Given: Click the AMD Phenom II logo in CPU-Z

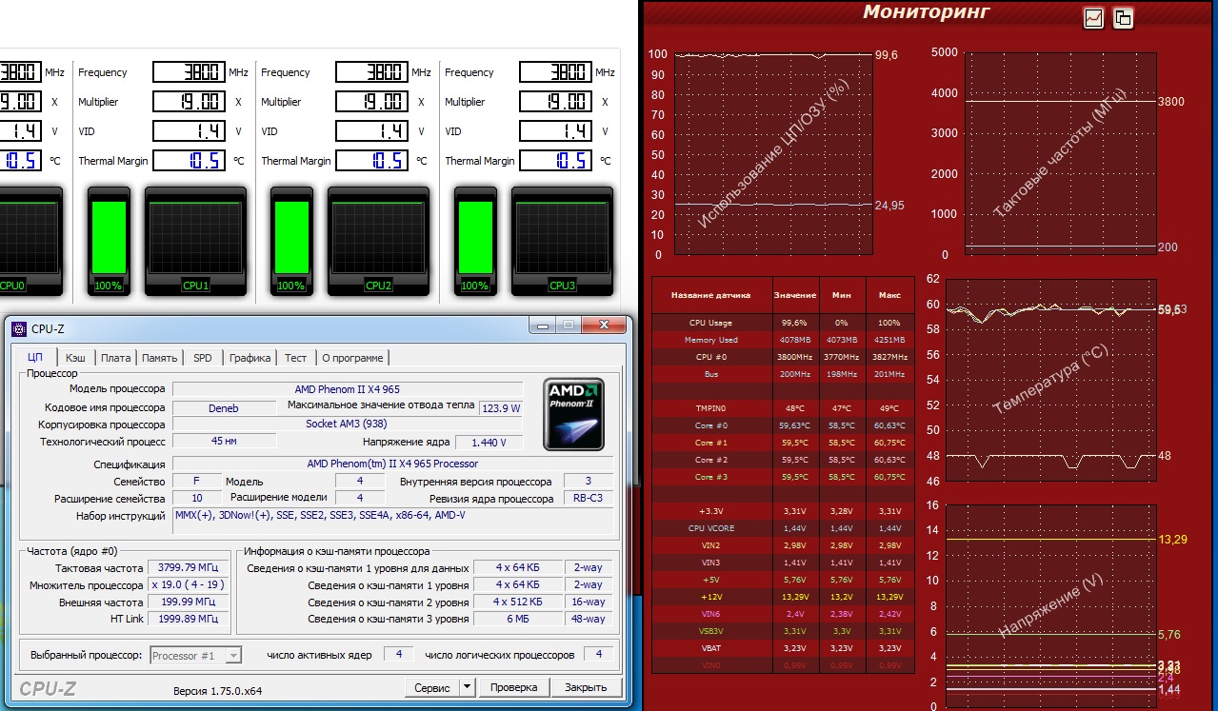Looking at the screenshot, I should pos(573,414).
